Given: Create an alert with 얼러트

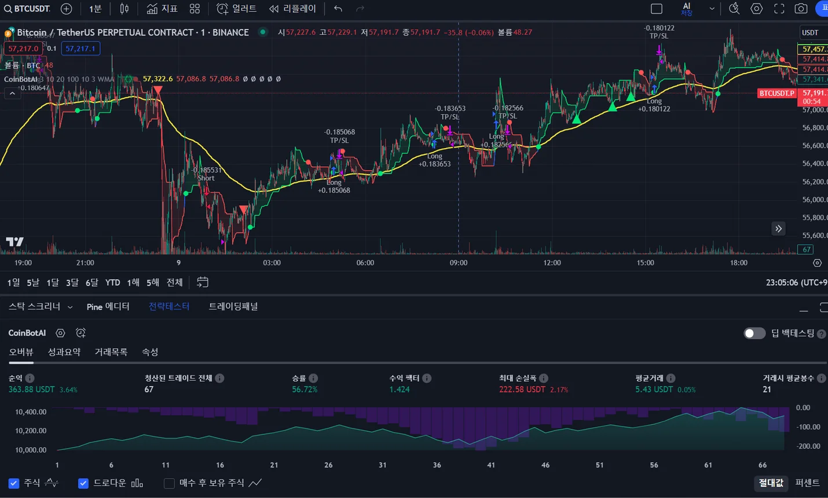Looking at the screenshot, I should tap(236, 9).
